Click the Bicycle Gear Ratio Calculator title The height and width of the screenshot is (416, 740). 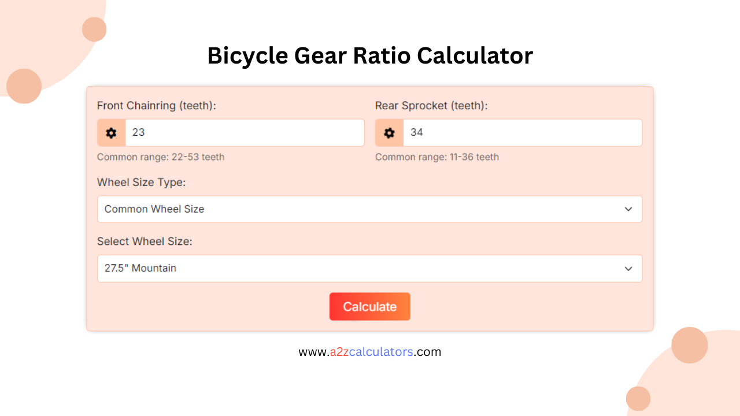tap(369, 55)
